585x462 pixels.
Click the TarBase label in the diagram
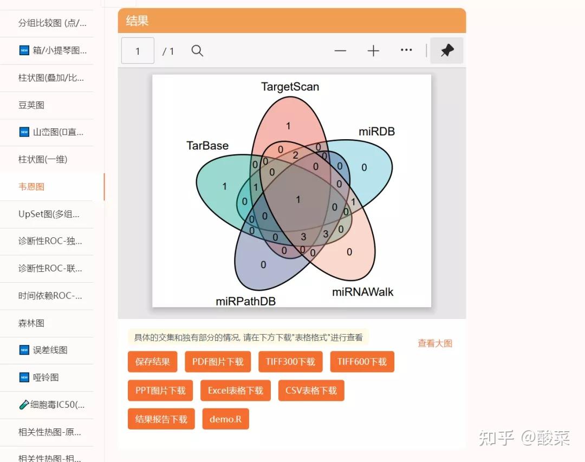point(207,146)
